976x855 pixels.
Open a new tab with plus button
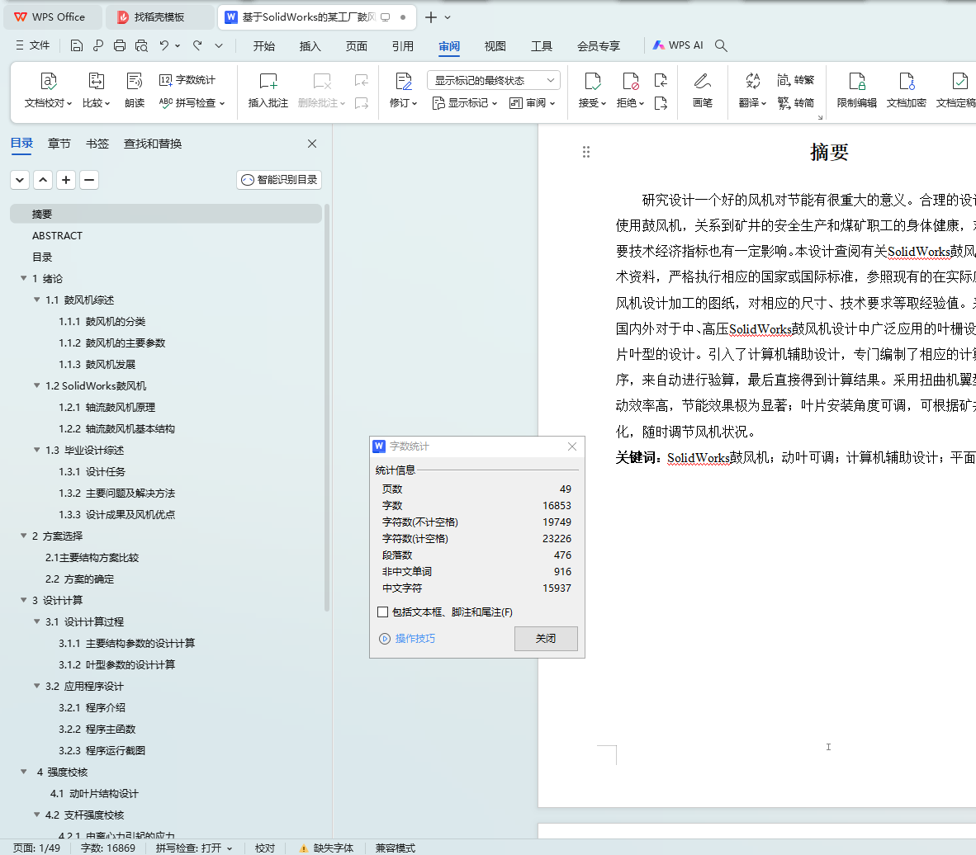tap(431, 17)
